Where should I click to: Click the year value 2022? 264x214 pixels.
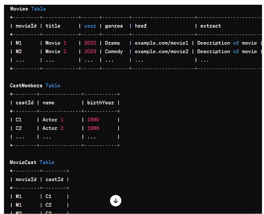pos(90,43)
